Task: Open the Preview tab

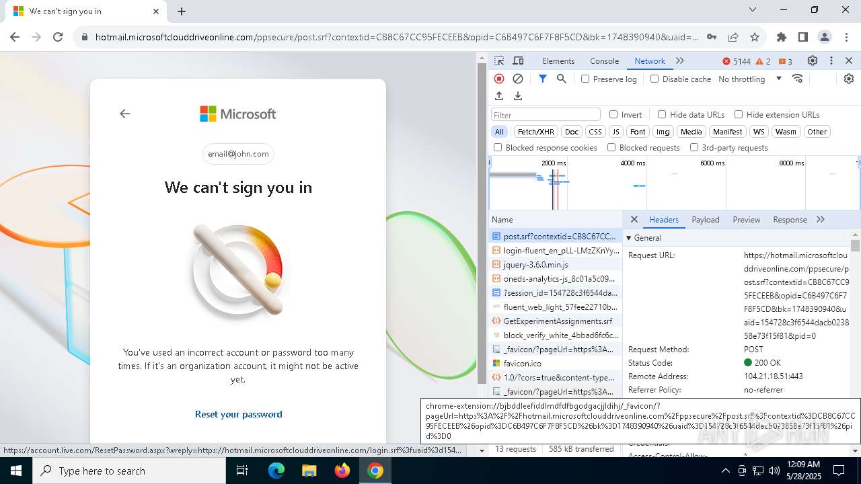Action: click(x=747, y=220)
